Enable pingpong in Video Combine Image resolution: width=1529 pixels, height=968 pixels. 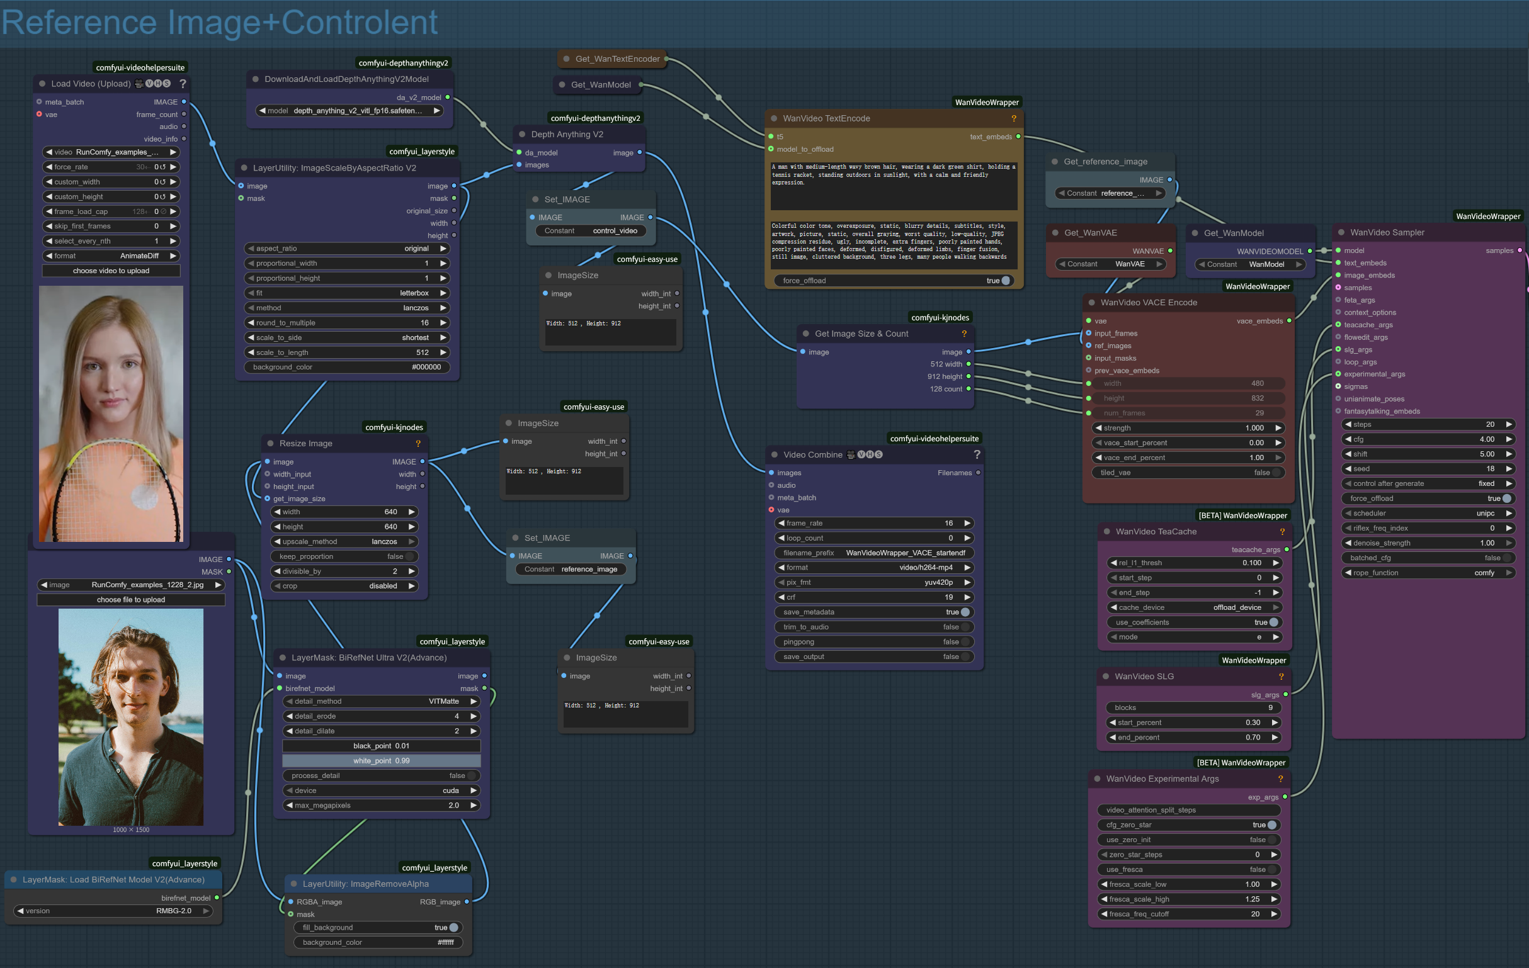874,642
